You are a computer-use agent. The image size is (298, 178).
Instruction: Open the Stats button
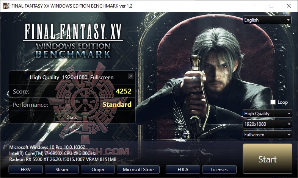coord(72,117)
